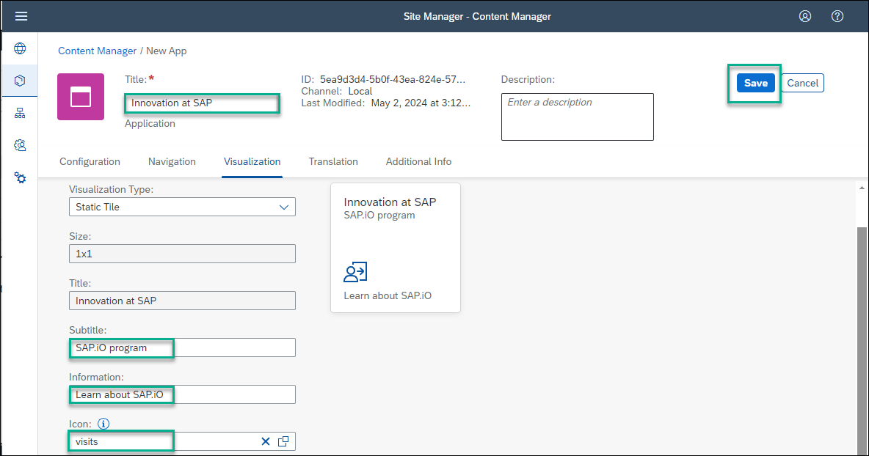The image size is (869, 456).
Task: Click the Icon input field with visits
Action: tap(182, 441)
